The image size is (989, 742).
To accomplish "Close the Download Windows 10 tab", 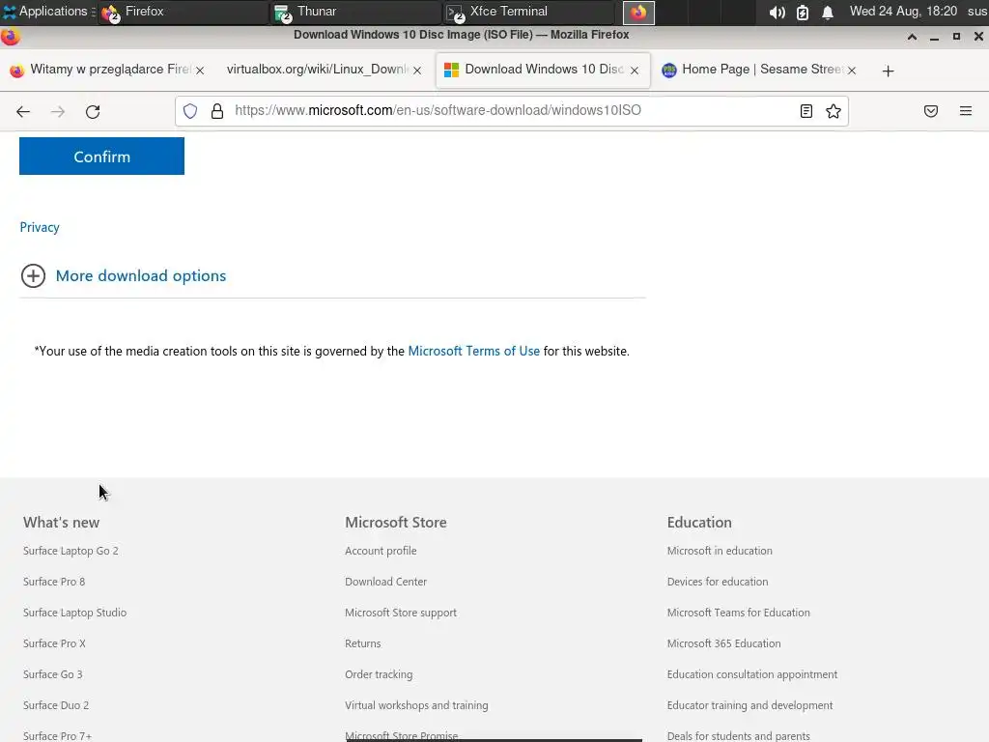I will coord(635,71).
